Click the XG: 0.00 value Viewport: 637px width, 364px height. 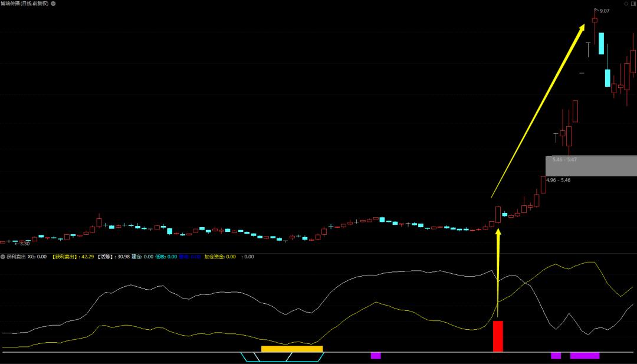pos(37,257)
